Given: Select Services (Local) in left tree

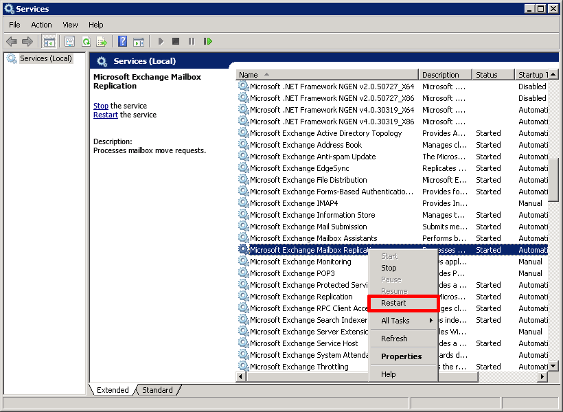Looking at the screenshot, I should (x=45, y=58).
